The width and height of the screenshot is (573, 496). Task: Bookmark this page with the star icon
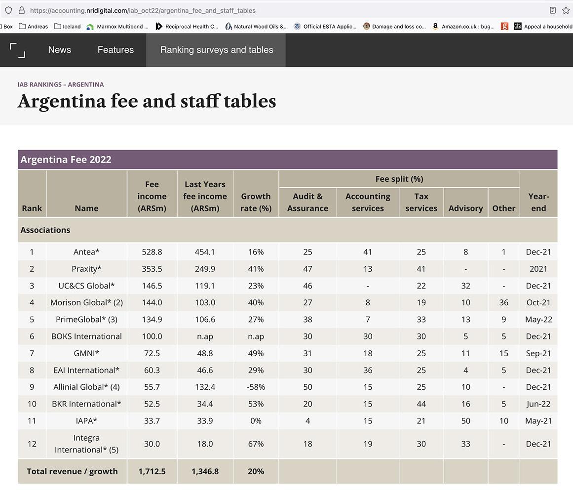(566, 10)
